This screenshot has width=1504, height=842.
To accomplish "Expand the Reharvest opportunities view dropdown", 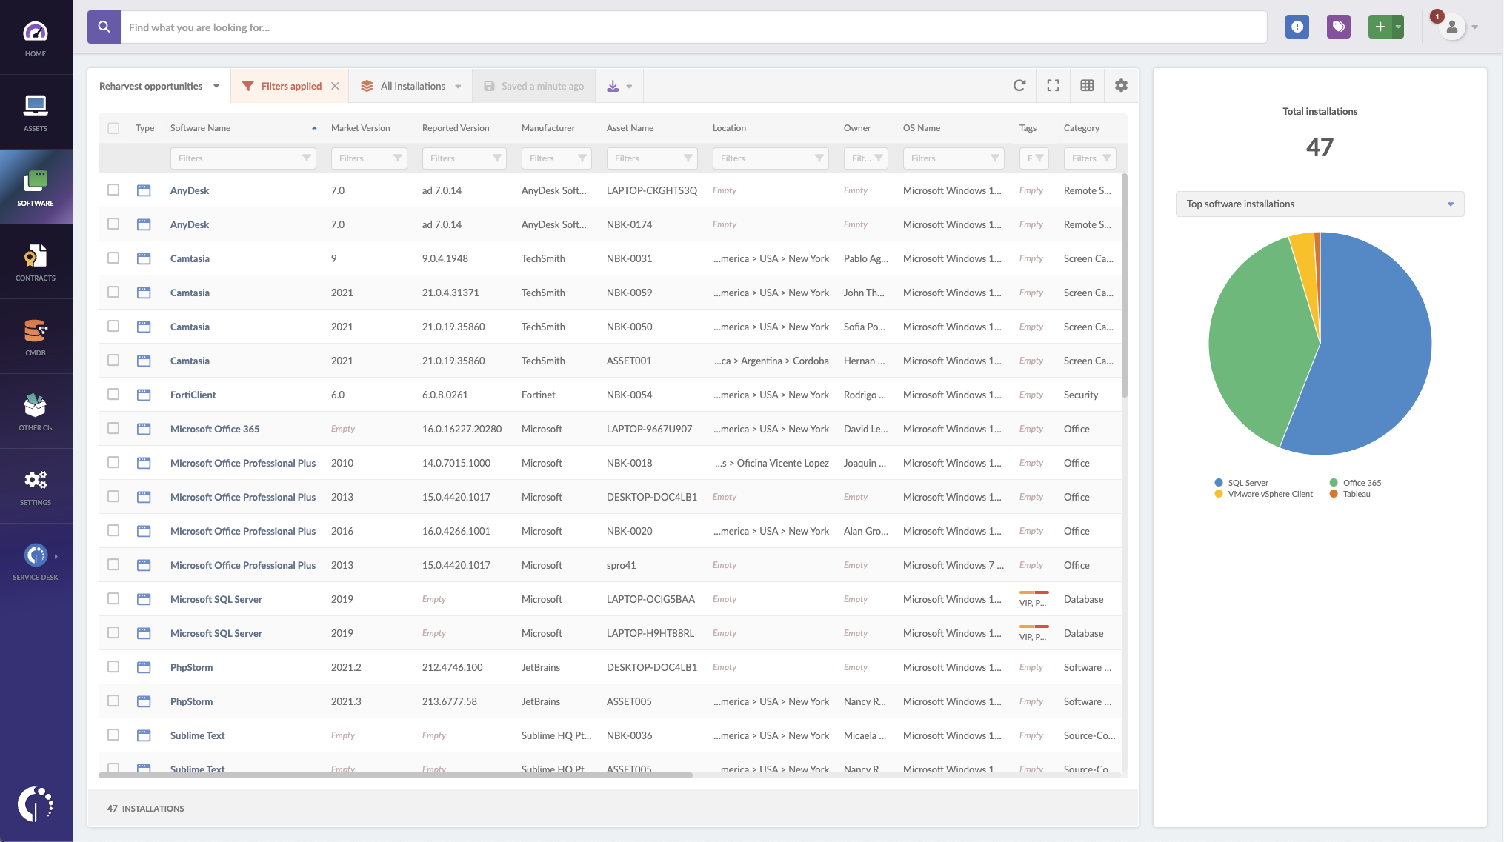I will click(x=216, y=85).
